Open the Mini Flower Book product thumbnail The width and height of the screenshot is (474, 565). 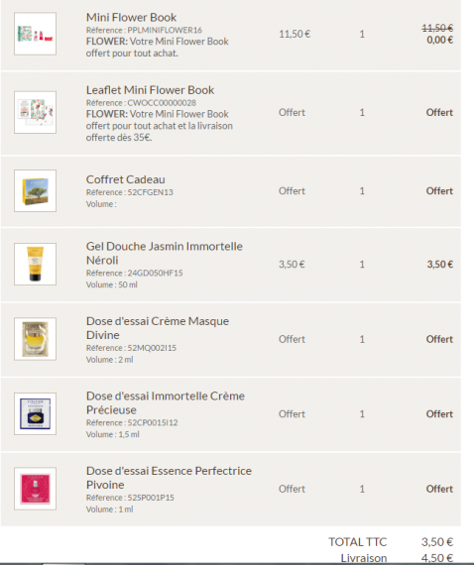click(35, 34)
